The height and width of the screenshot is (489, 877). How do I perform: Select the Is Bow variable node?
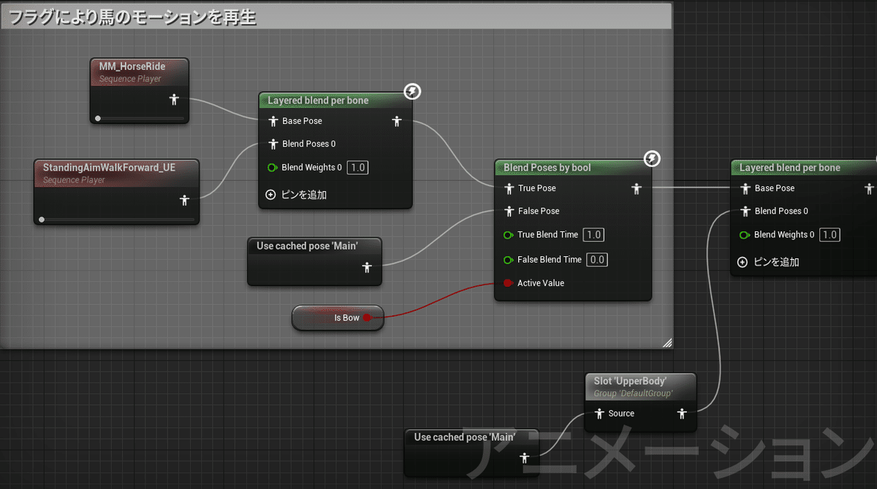338,317
